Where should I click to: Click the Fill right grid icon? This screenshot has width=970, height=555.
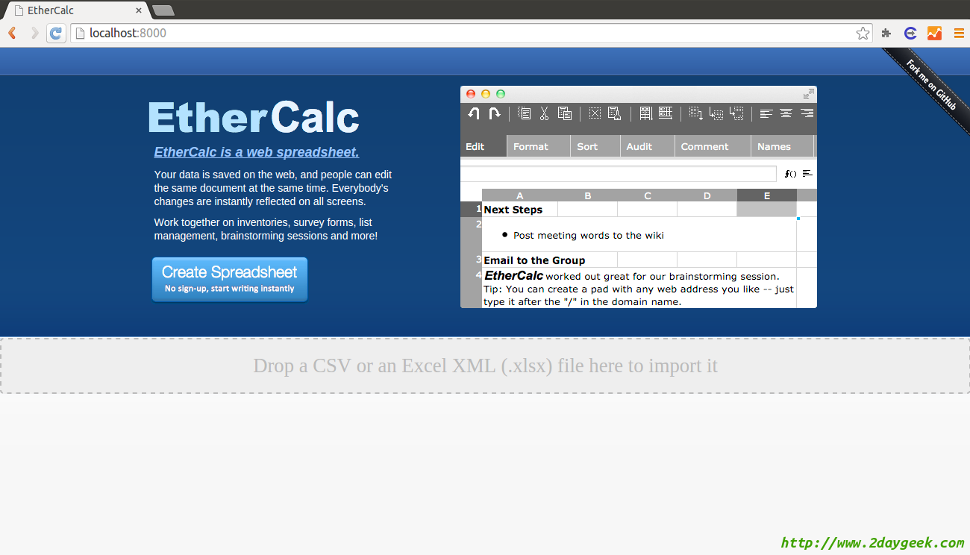(666, 113)
